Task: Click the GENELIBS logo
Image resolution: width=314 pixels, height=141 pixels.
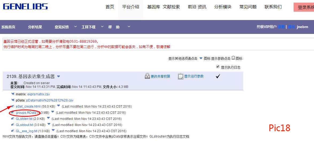Action: click(x=25, y=7)
